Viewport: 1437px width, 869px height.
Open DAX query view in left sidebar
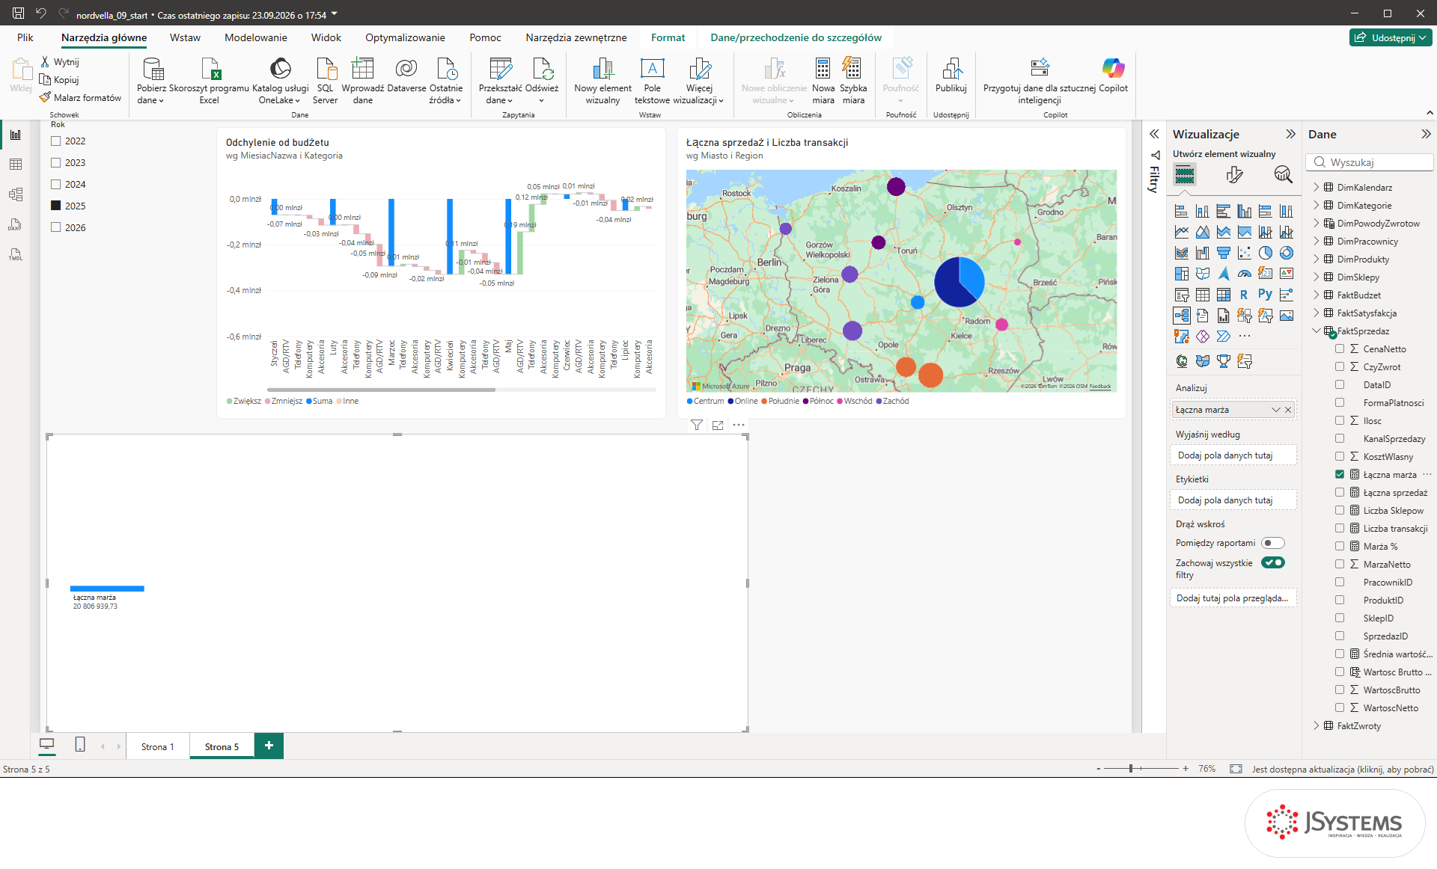pyautogui.click(x=16, y=224)
